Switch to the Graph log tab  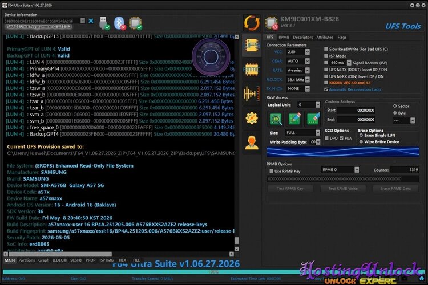(43, 260)
